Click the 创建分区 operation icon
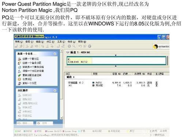 coord(19,95)
